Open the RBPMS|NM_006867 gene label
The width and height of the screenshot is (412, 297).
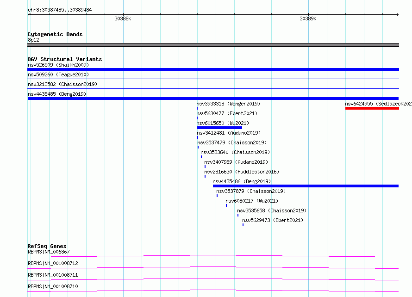click(49, 252)
